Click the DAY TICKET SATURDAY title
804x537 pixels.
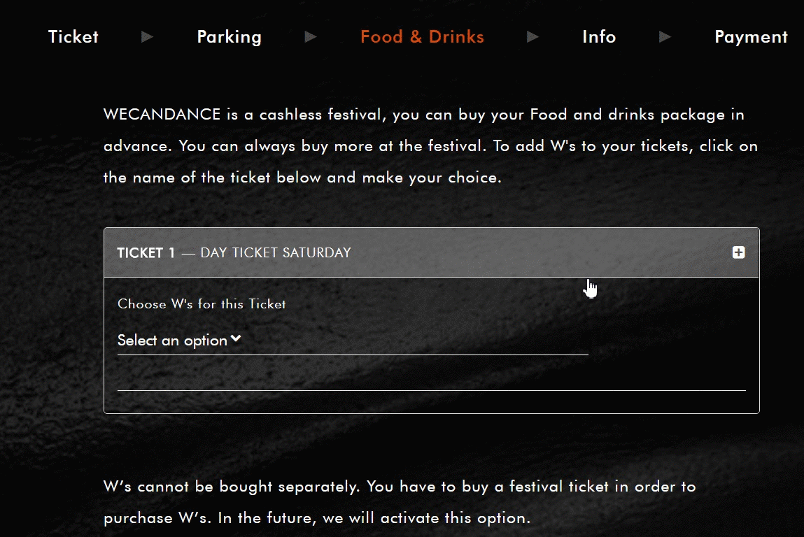[276, 252]
